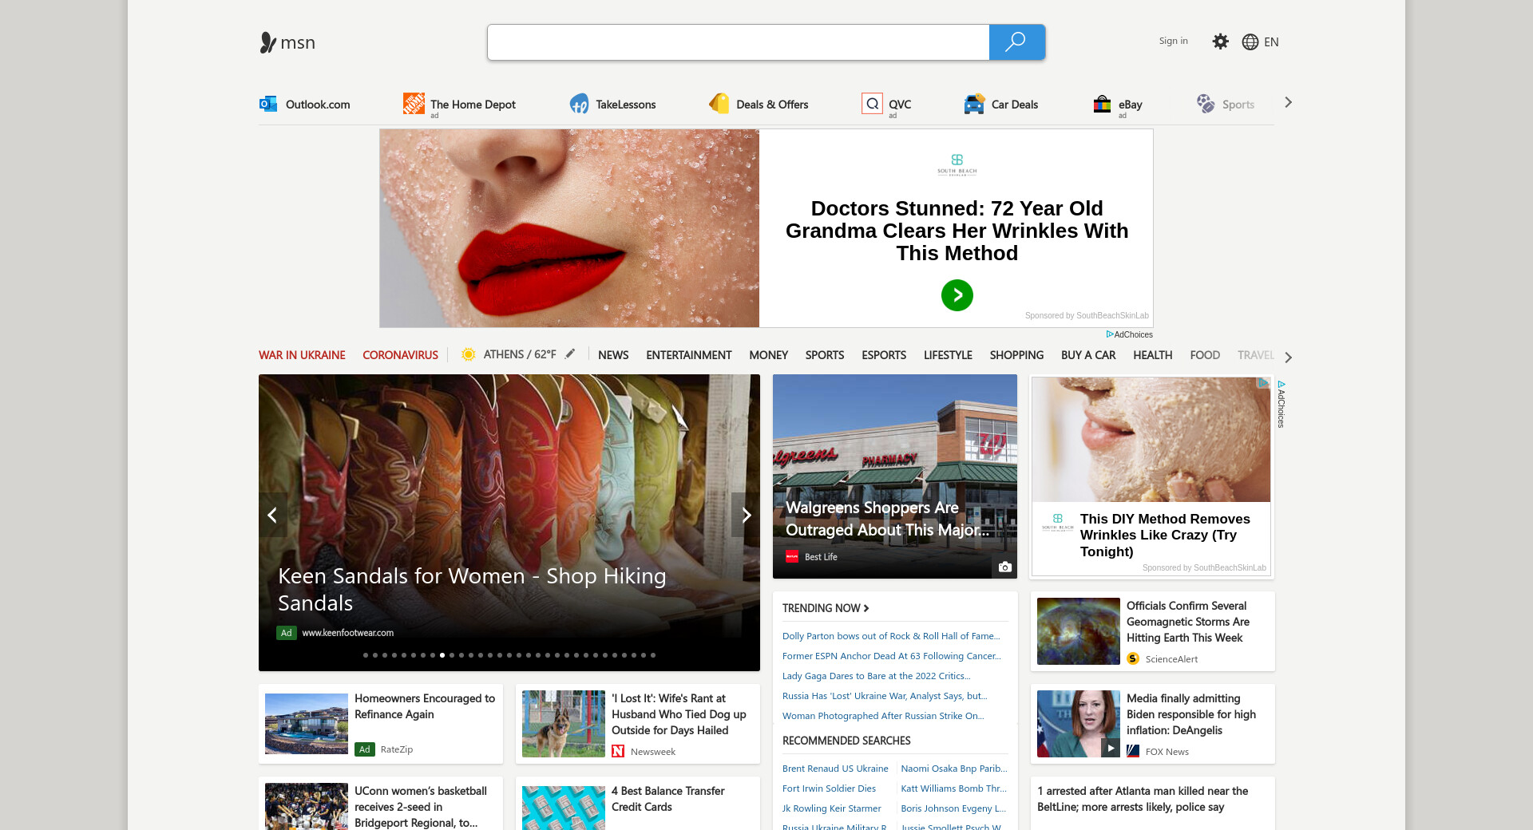Viewport: 1533px width, 830px height.
Task: Click the green arrow button in the ad banner
Action: (x=957, y=295)
